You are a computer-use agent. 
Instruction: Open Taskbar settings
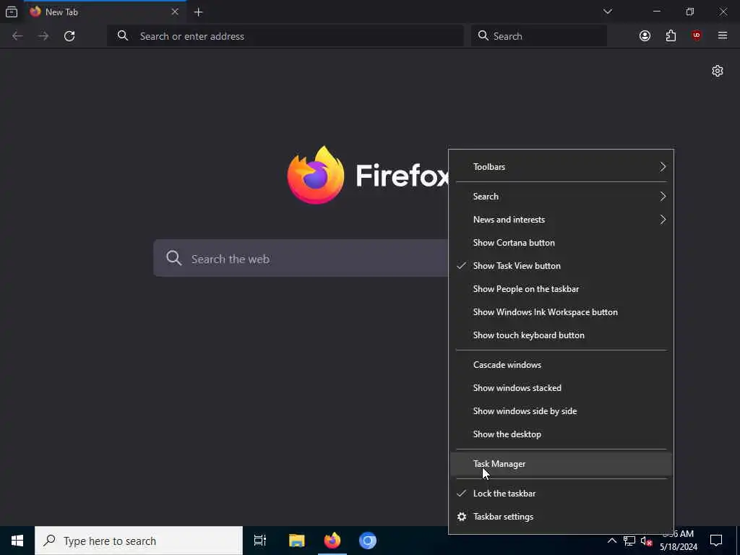click(x=561, y=517)
